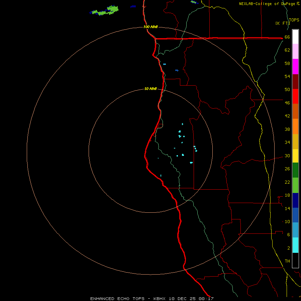Click the 2 legend value
Image resolution: width=301 pixels, height=301 pixels.
click(288, 248)
